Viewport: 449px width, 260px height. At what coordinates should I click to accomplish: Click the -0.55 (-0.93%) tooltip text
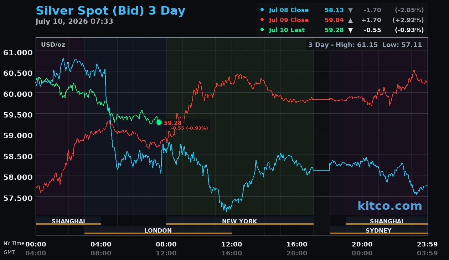click(190, 128)
